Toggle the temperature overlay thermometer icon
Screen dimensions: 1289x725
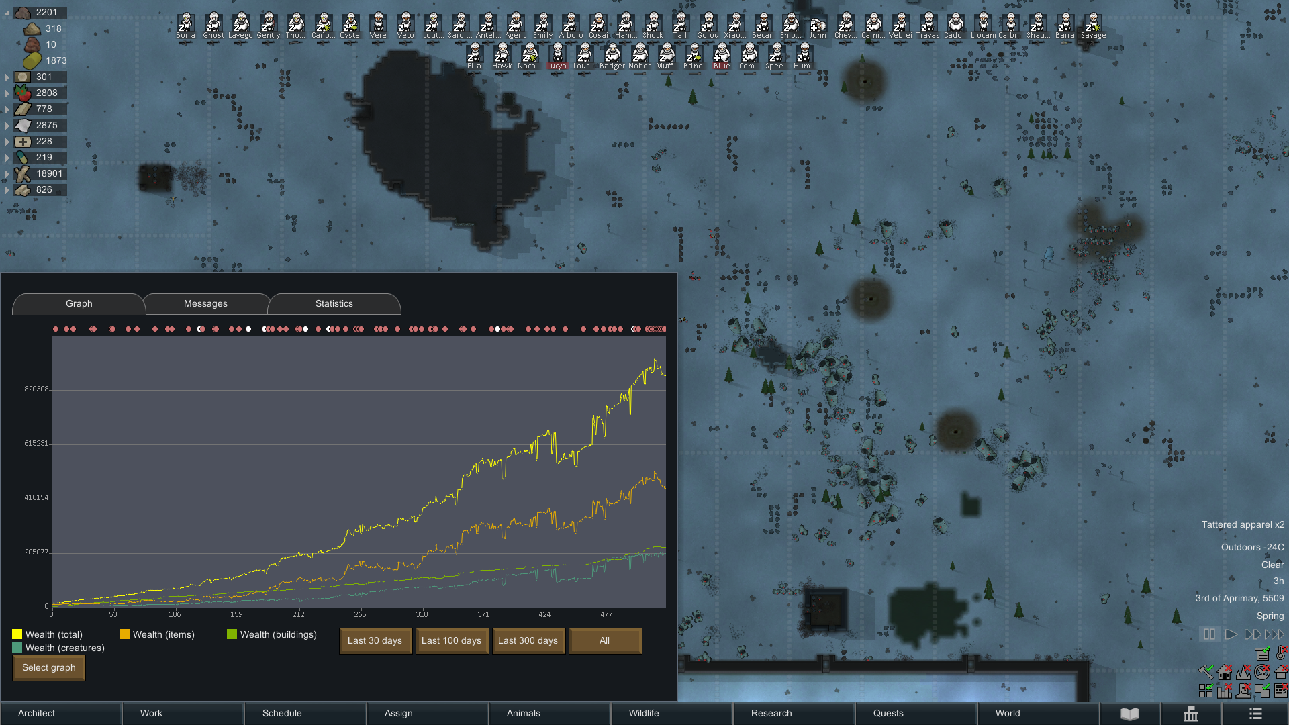(1281, 652)
